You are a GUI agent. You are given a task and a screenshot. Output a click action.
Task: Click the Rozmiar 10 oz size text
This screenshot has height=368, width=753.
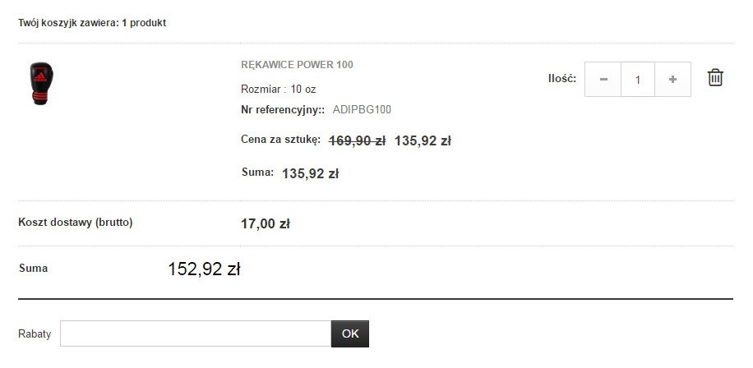279,89
